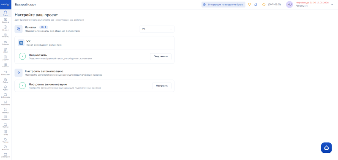The width and height of the screenshot is (338, 160).
Task: Open the AI assistant sidebar item
Action: pos(5,28)
